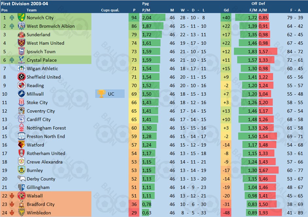Click the Sheffield United club crest
This screenshot has width=308, height=217.
(x=22, y=77)
